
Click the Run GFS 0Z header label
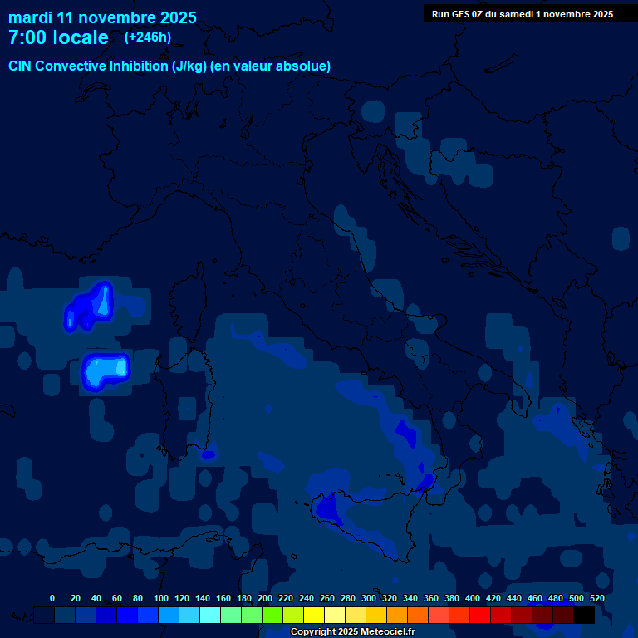coord(522,14)
